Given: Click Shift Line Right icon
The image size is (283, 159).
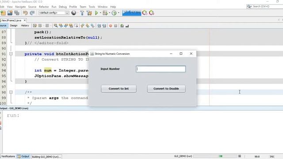Looking at the screenshot, I should pyautogui.click(x=104, y=26).
